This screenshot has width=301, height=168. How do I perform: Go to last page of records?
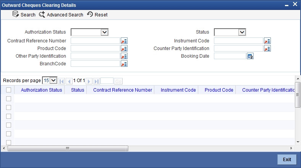coord(97,81)
